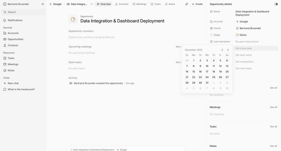See all contacts in details panel
This screenshot has height=151, width=281.
[x=274, y=88]
